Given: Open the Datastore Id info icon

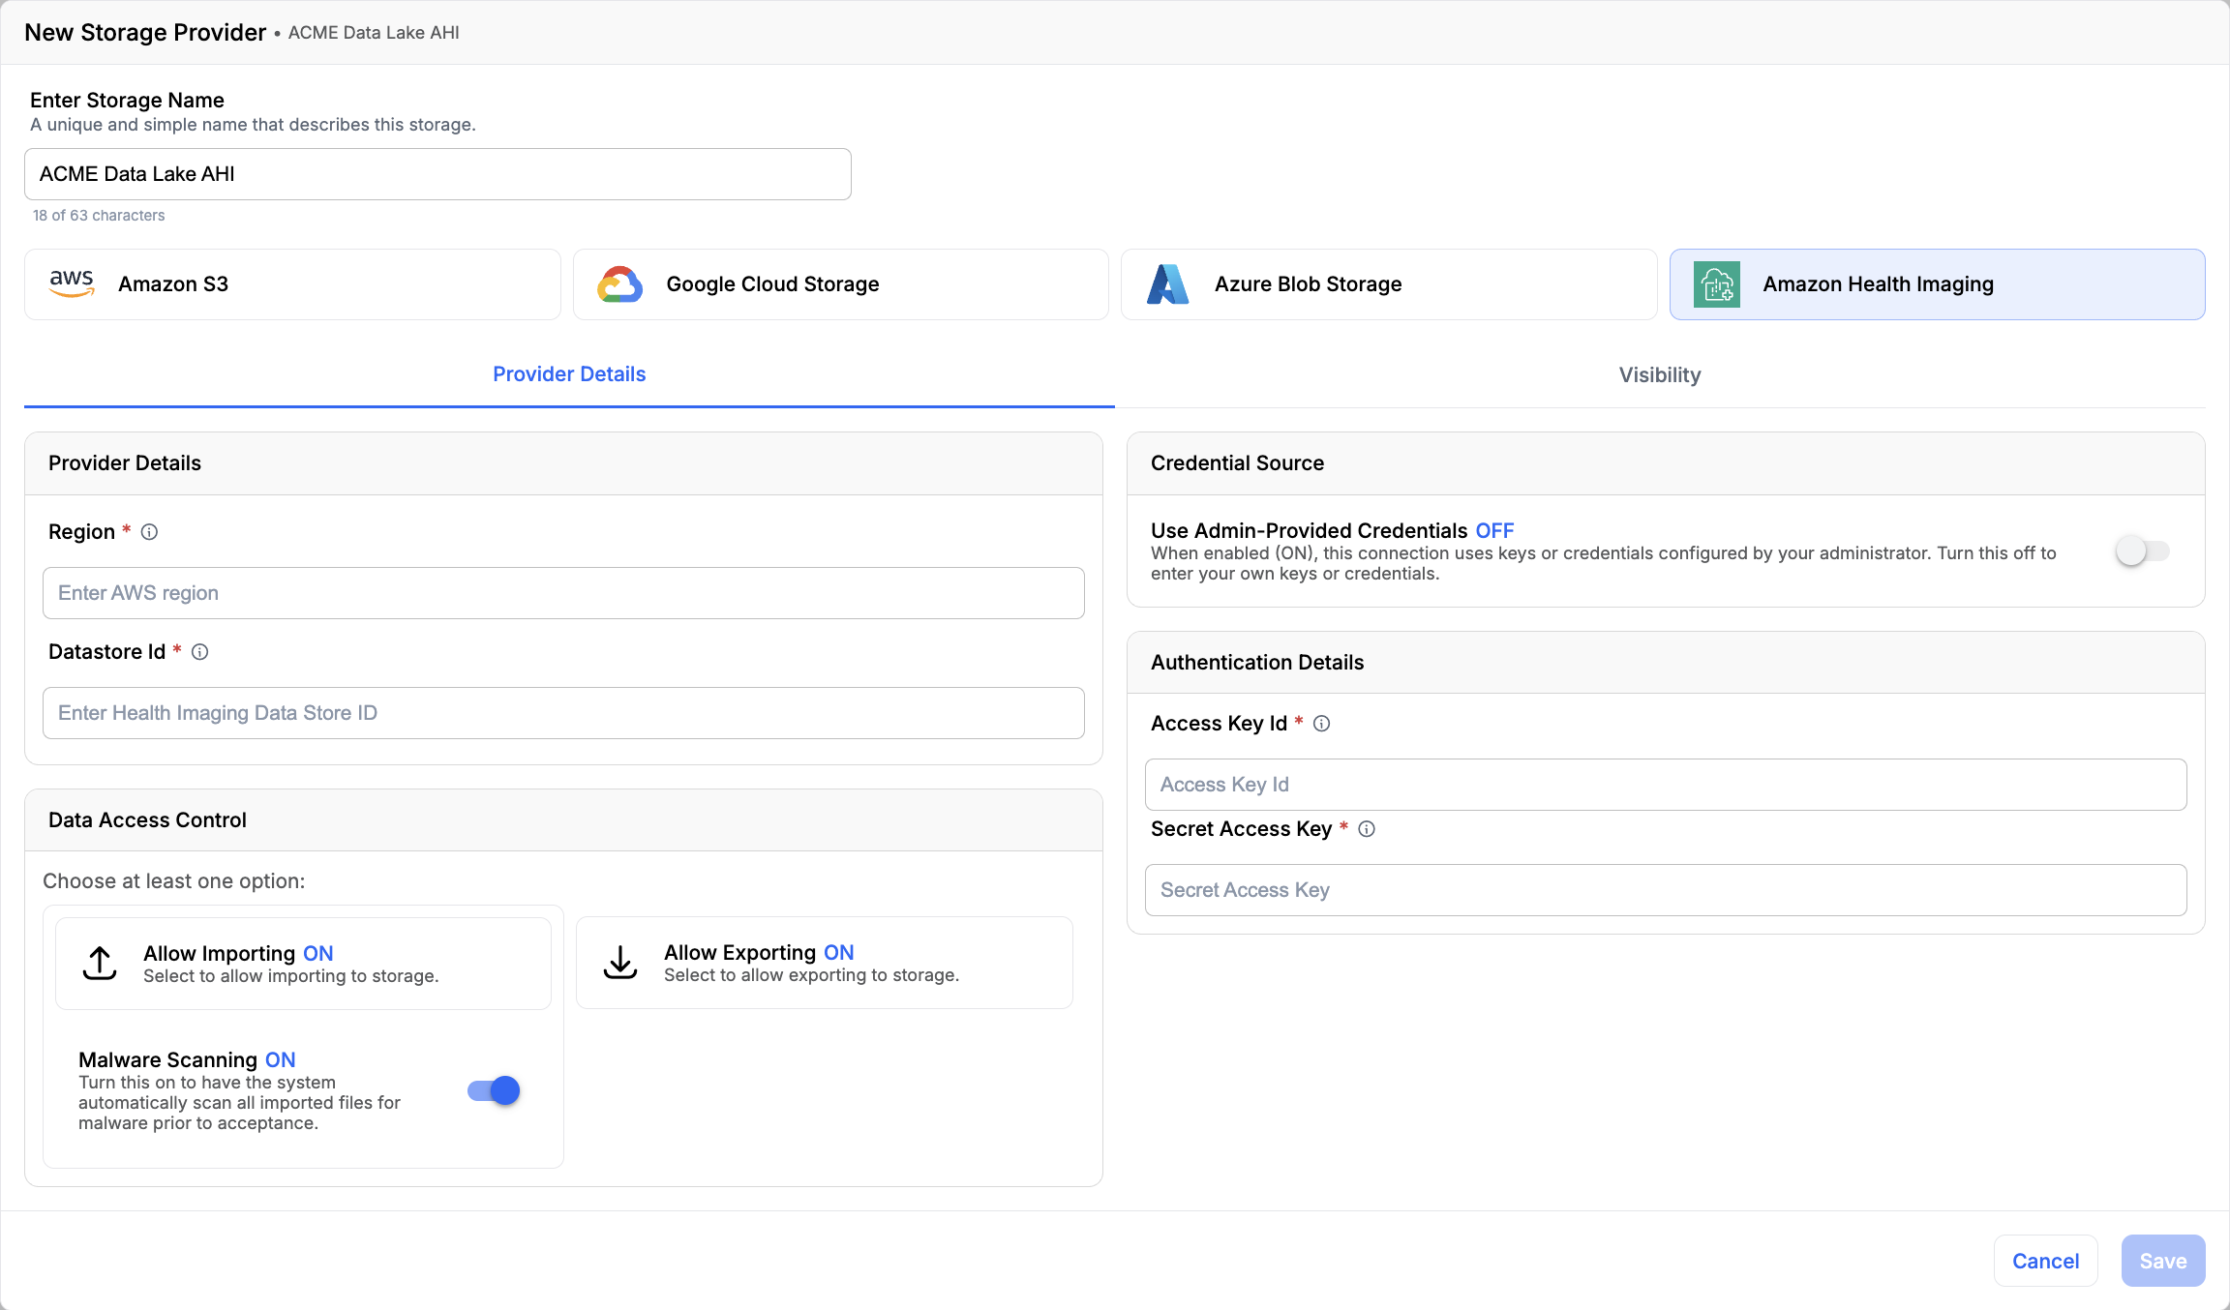Looking at the screenshot, I should tap(199, 652).
